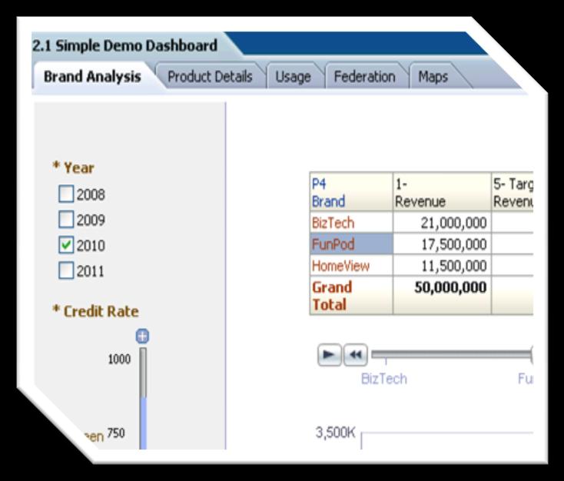564x481 pixels.
Task: Click the 750 value on Credit Rate slider
Action: 116,433
